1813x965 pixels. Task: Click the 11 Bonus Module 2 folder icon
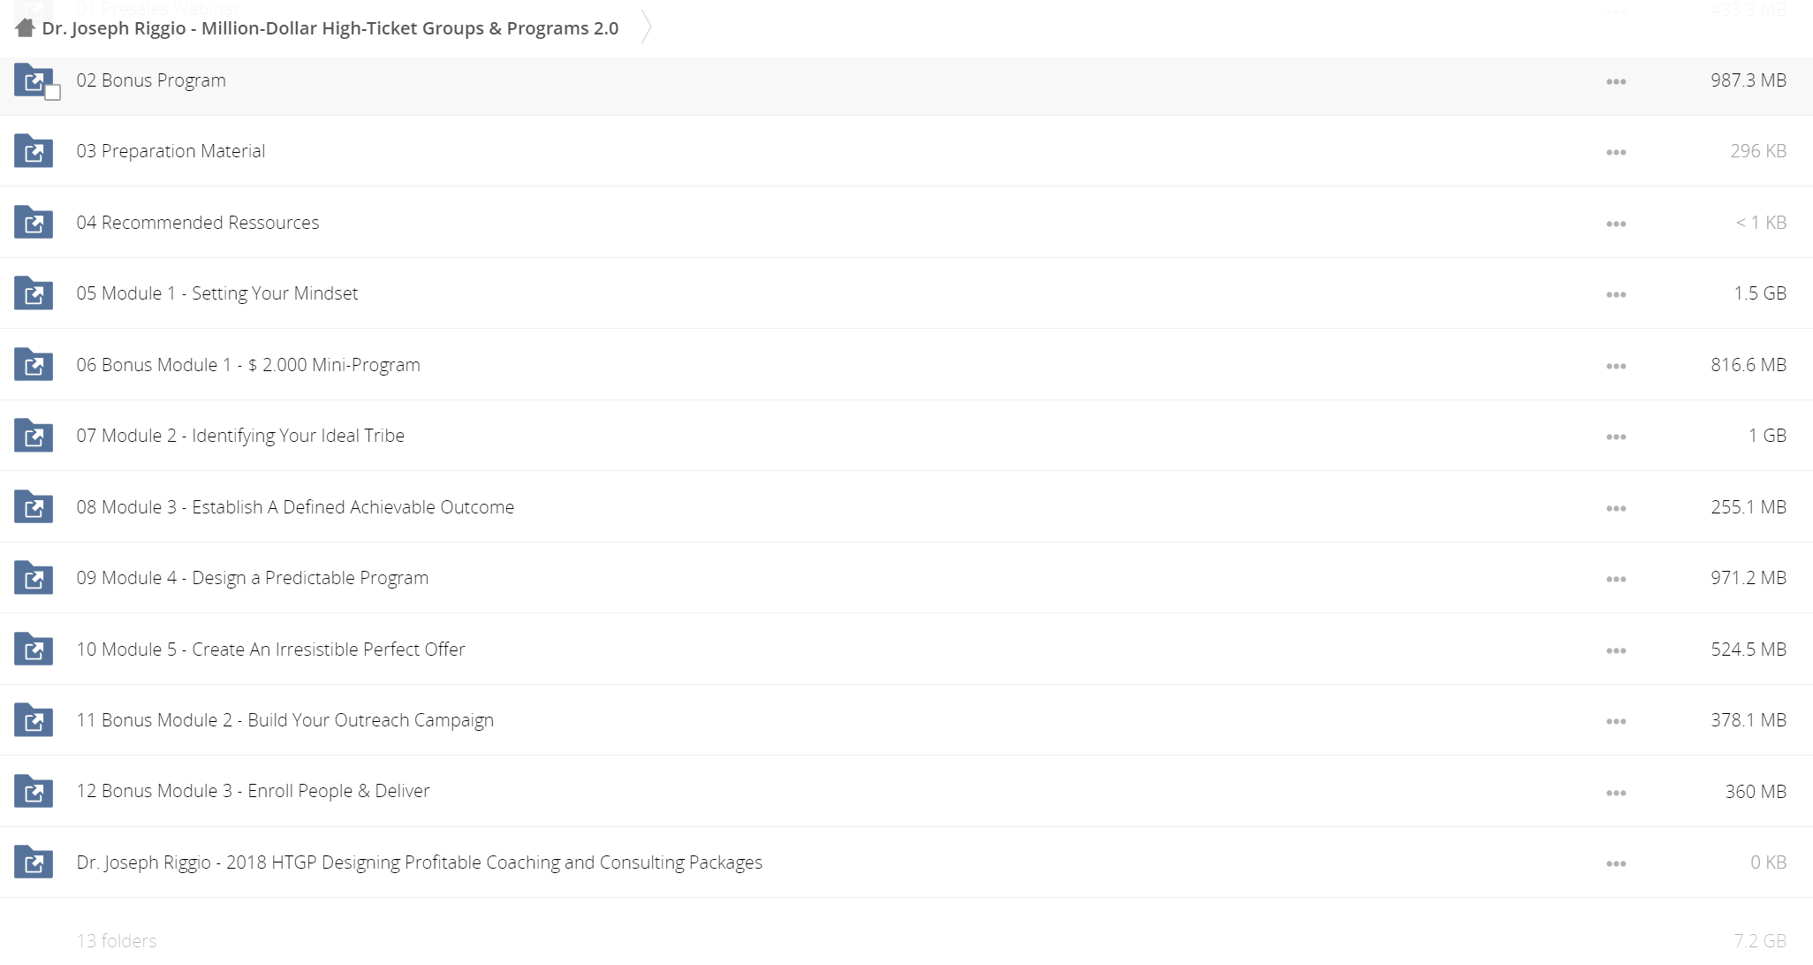33,720
